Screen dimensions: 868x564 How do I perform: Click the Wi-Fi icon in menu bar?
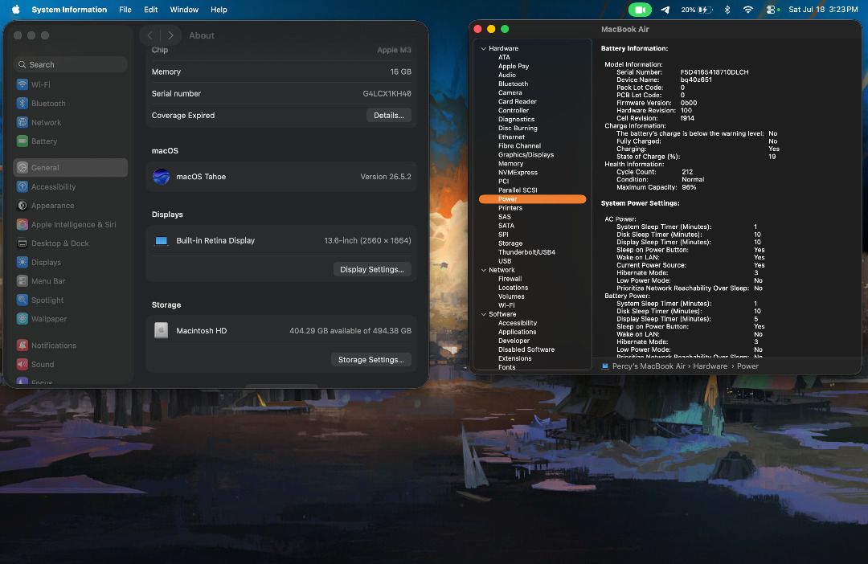[748, 10]
